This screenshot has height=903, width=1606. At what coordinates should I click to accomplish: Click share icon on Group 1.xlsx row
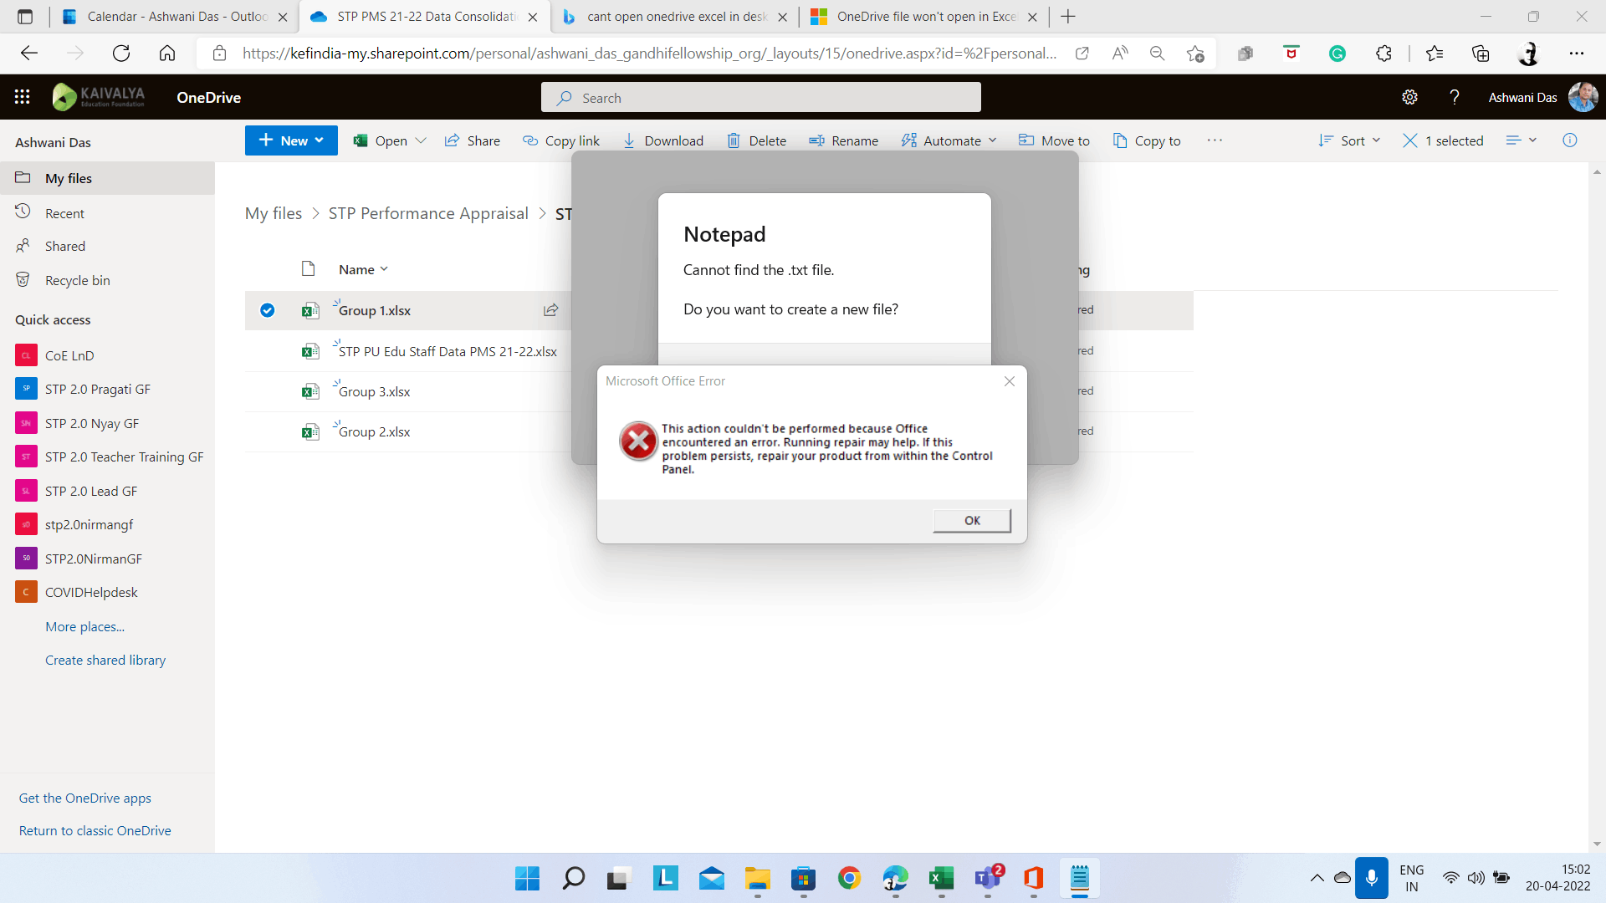pos(550,310)
